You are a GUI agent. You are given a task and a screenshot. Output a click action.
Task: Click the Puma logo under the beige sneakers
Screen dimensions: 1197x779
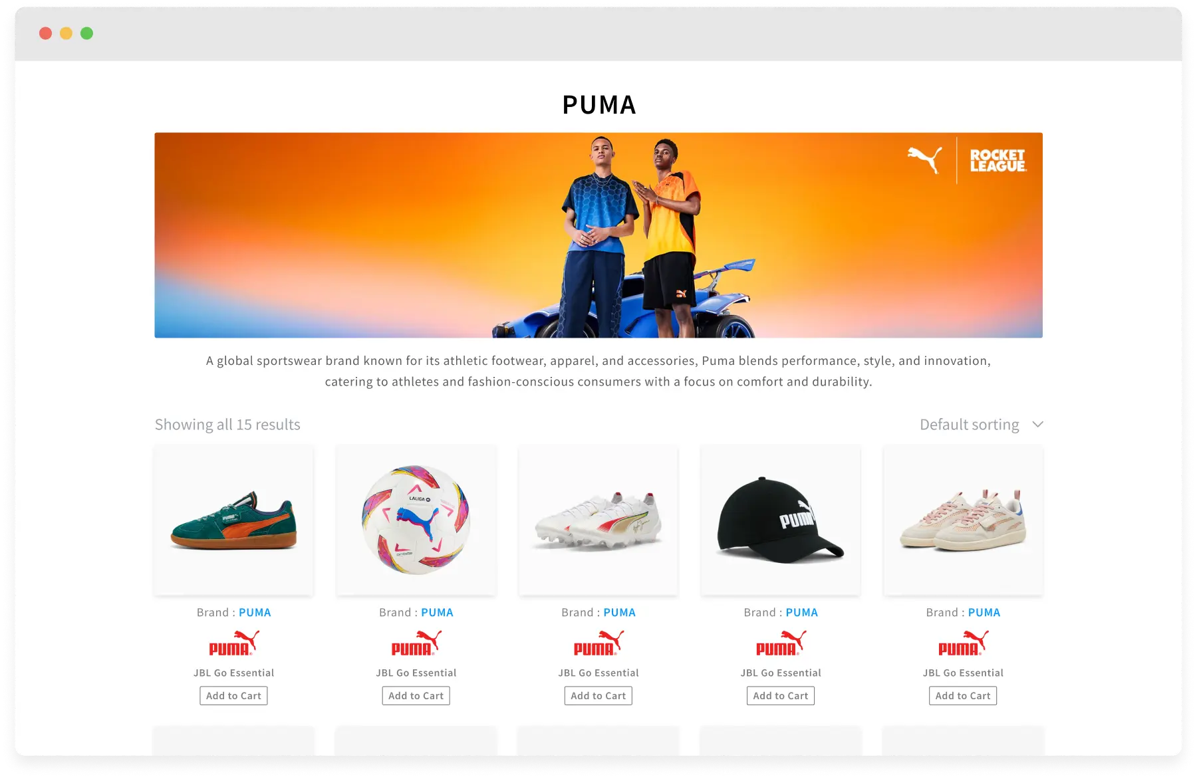click(x=963, y=643)
